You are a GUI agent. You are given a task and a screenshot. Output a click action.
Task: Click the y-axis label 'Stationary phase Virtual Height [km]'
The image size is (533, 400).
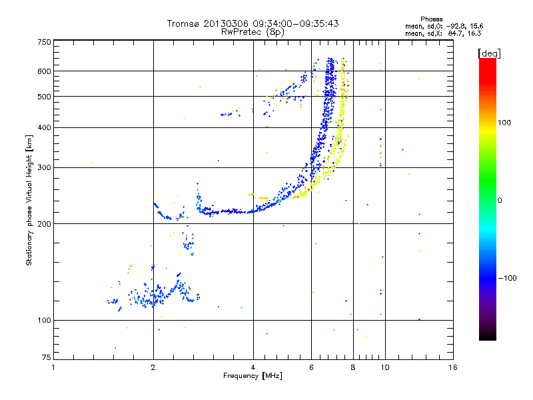pyautogui.click(x=29, y=201)
